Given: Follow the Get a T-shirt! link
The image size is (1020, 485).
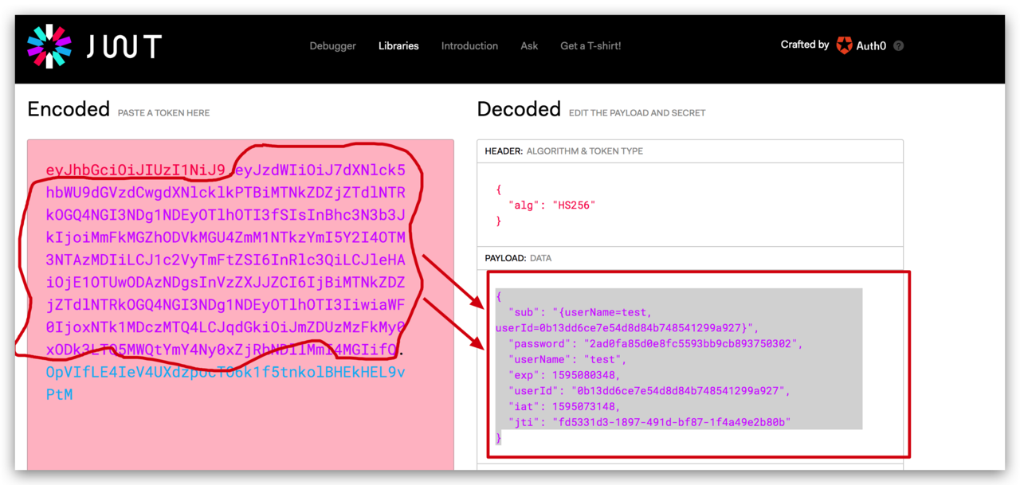Looking at the screenshot, I should click(590, 46).
